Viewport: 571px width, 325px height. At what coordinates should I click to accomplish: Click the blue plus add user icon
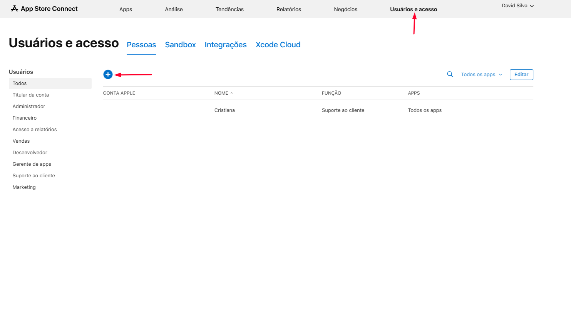pyautogui.click(x=108, y=75)
